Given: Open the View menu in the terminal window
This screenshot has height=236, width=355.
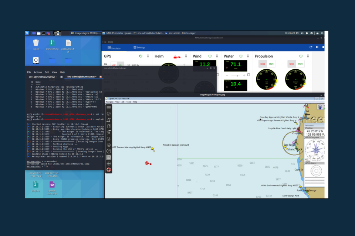Looking at the screenshot, I should 55,72.
